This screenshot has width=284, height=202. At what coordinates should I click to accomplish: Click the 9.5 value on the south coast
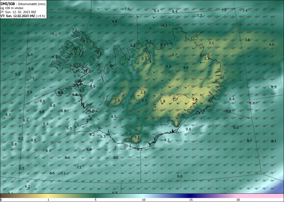pos(140,150)
